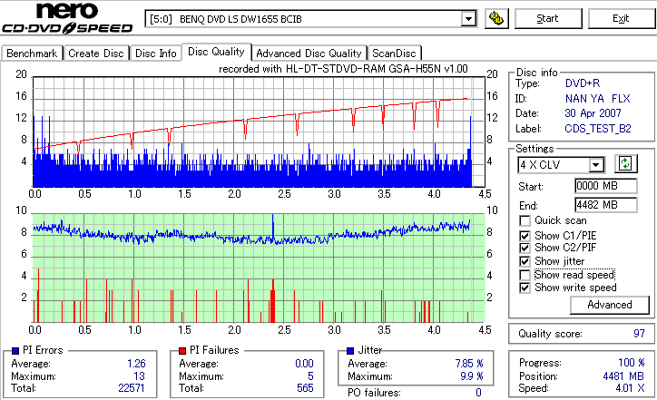Screen dimensions: 657x400
Task: Open the BENQ DVD drive selection dropdown
Action: pyautogui.click(x=468, y=19)
